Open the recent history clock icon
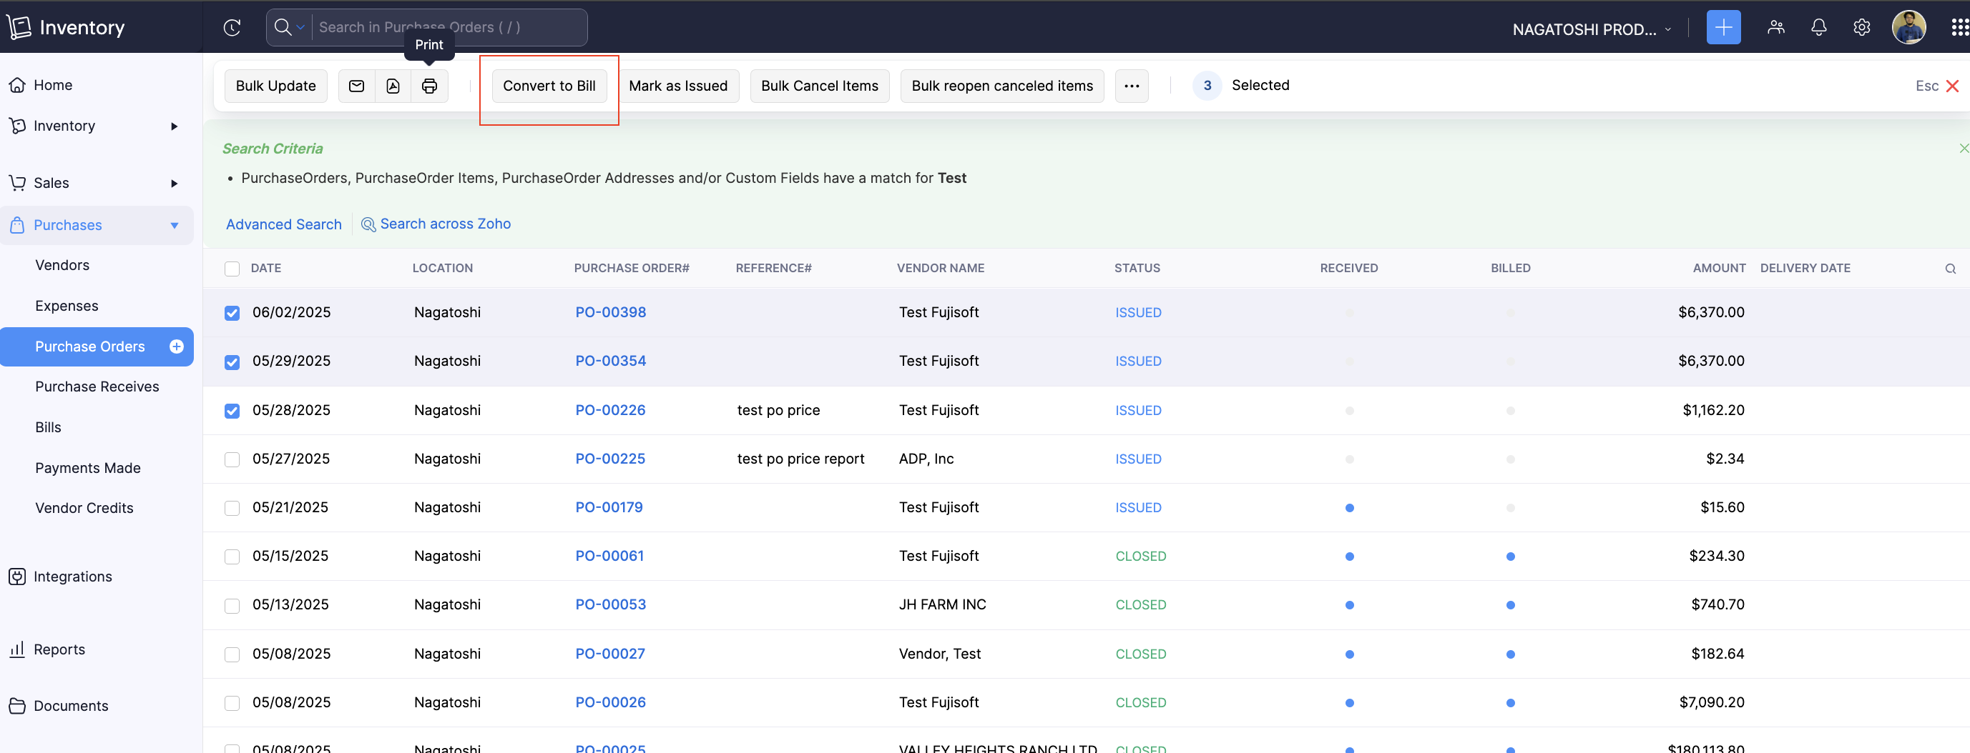Viewport: 1970px width, 753px height. pyautogui.click(x=232, y=29)
